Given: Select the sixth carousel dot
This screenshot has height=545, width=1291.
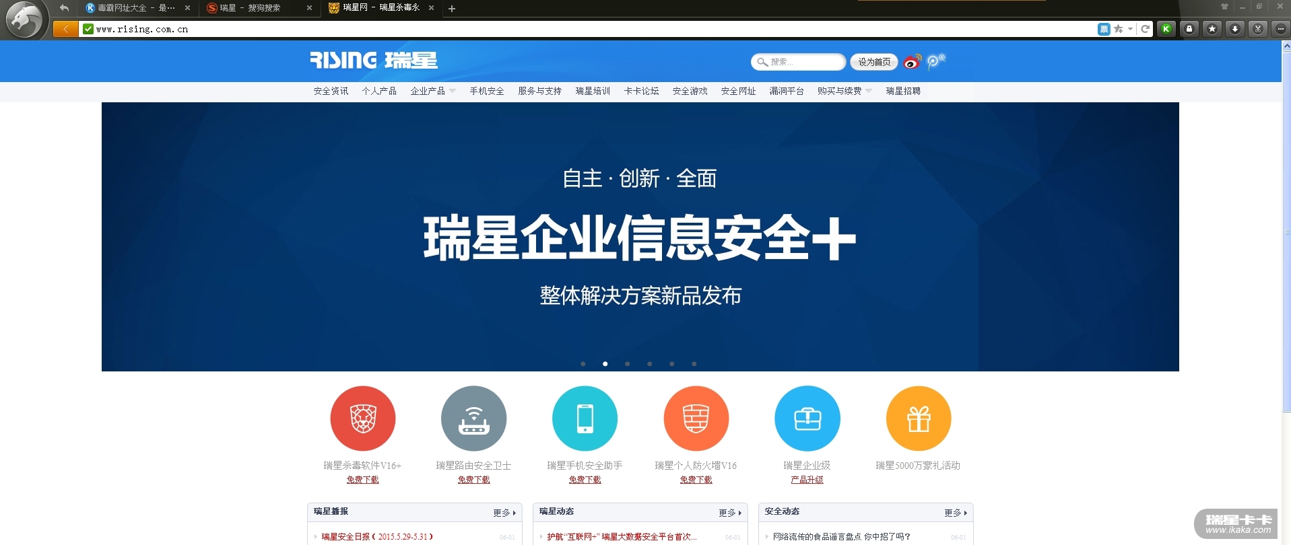Looking at the screenshot, I should tap(694, 364).
